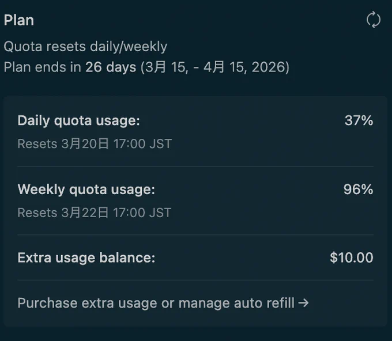Click the daily reset time 3月20日 17:00 JST

[x=116, y=144]
